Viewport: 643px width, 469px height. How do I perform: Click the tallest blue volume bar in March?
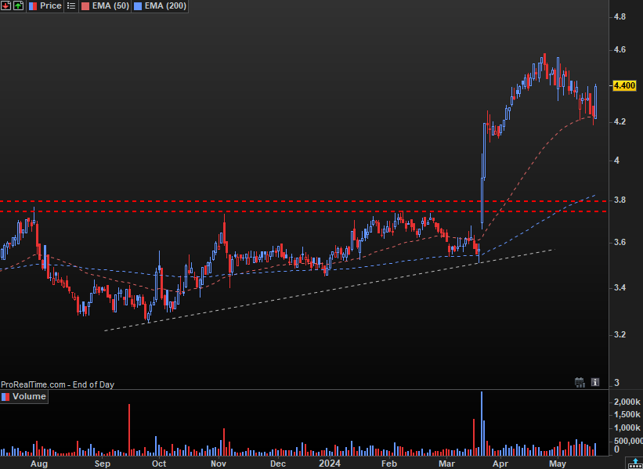[x=482, y=424]
